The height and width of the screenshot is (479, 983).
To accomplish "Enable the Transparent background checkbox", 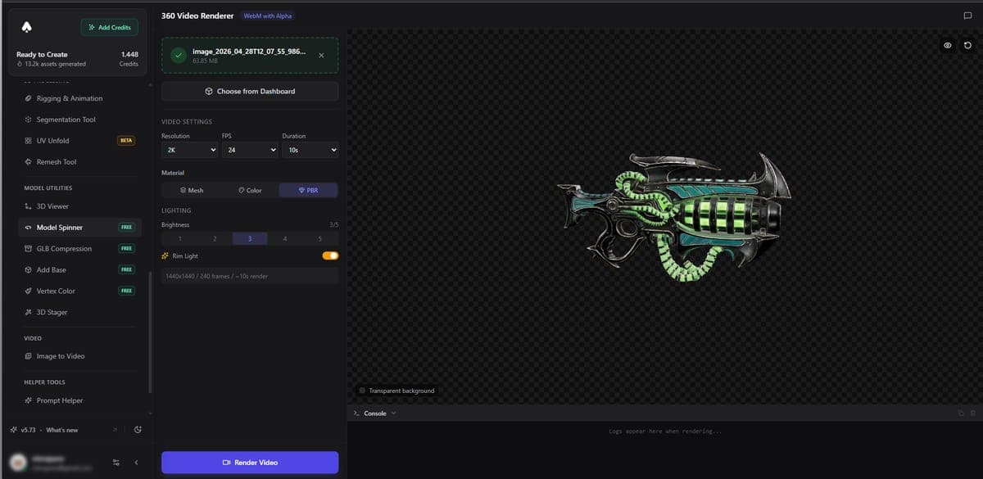I will [362, 391].
